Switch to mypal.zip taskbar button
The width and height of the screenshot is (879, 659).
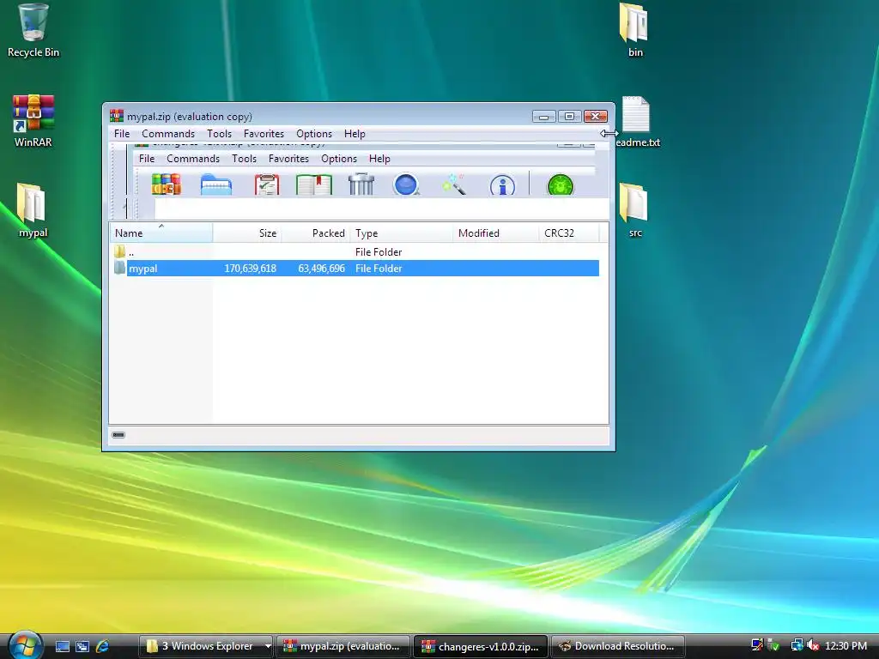click(x=343, y=646)
